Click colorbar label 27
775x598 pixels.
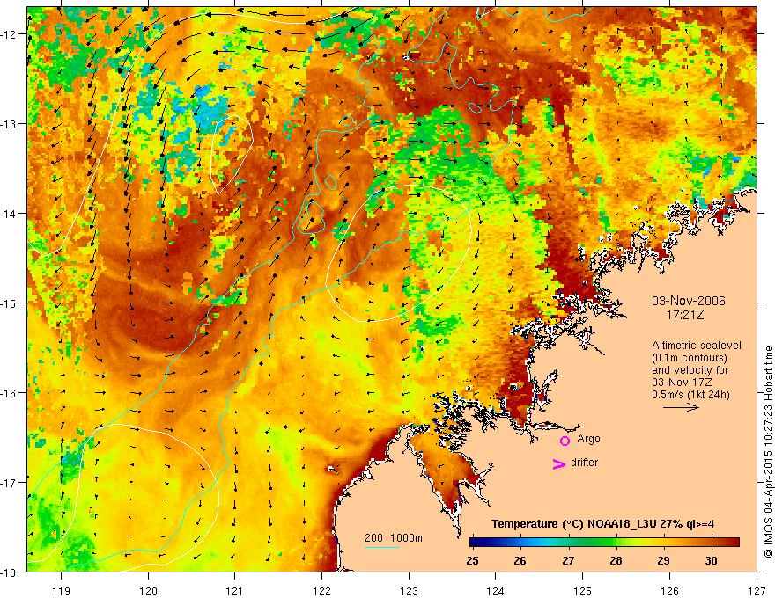(x=568, y=560)
